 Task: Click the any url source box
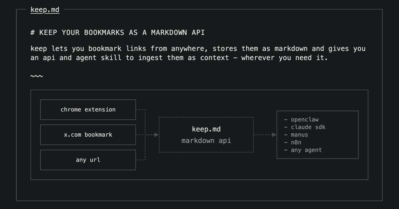[88, 160]
